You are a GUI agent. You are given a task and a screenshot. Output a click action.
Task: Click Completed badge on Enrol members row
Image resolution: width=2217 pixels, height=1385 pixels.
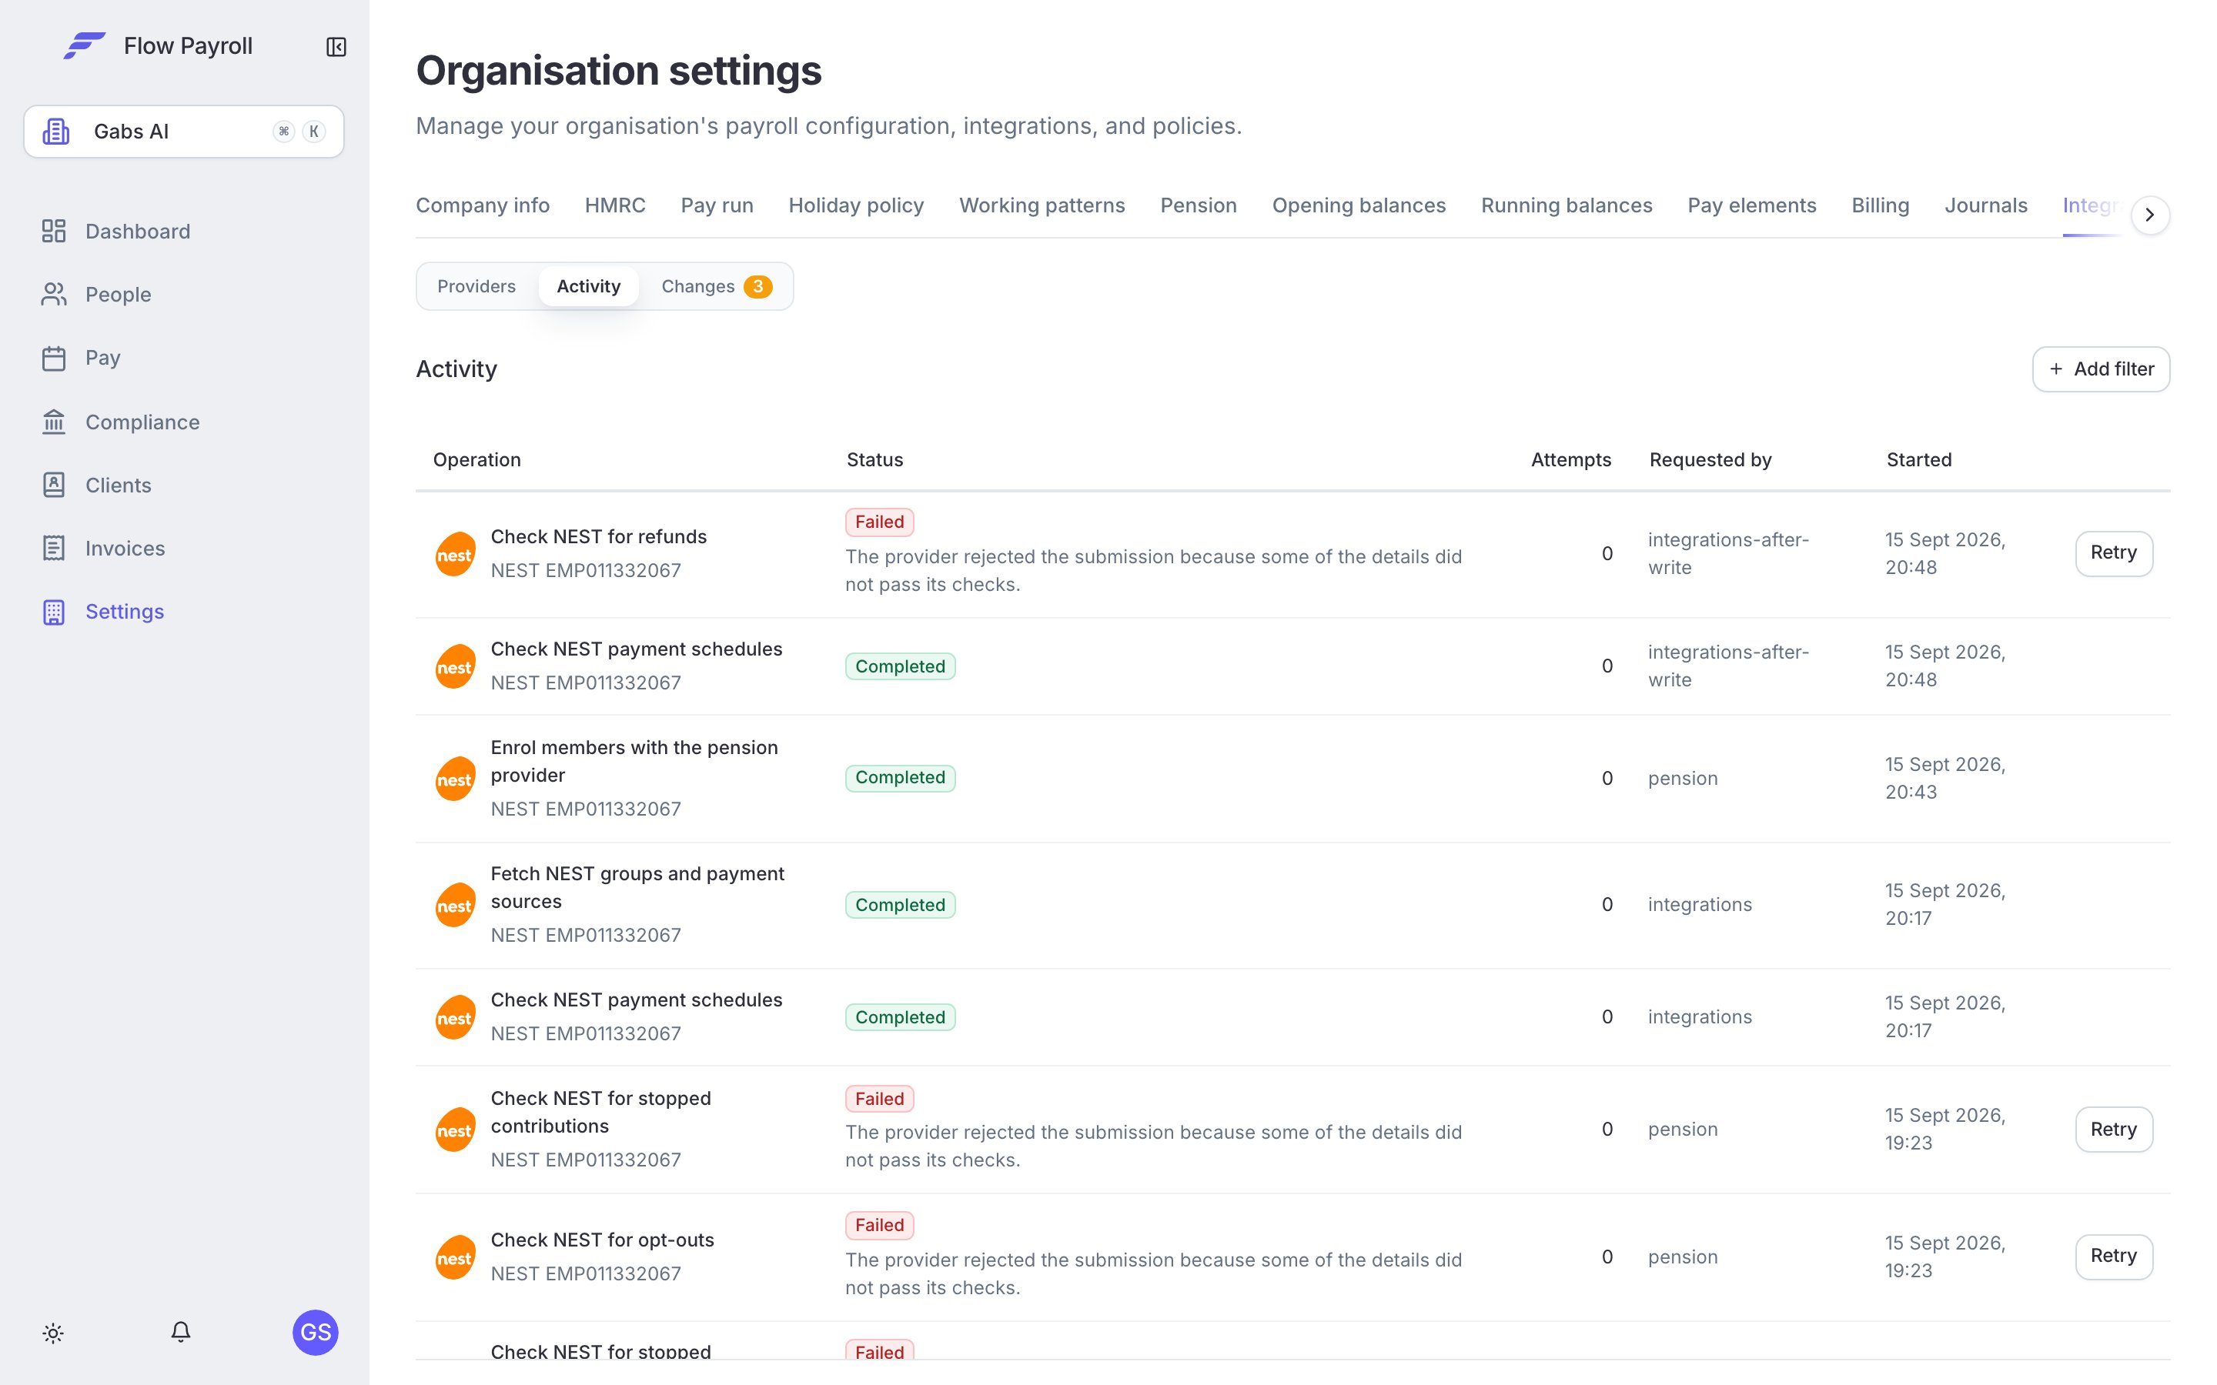900,778
